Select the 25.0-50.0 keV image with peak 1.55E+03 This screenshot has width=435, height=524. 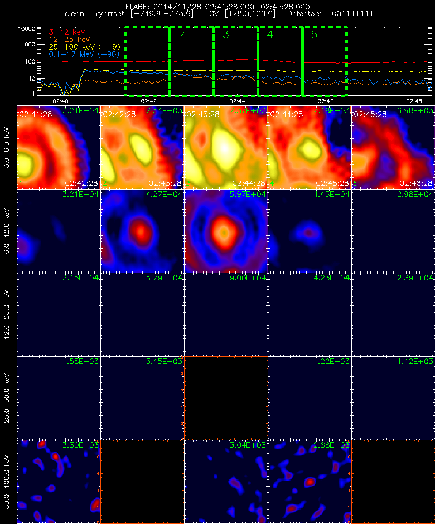coord(59,398)
